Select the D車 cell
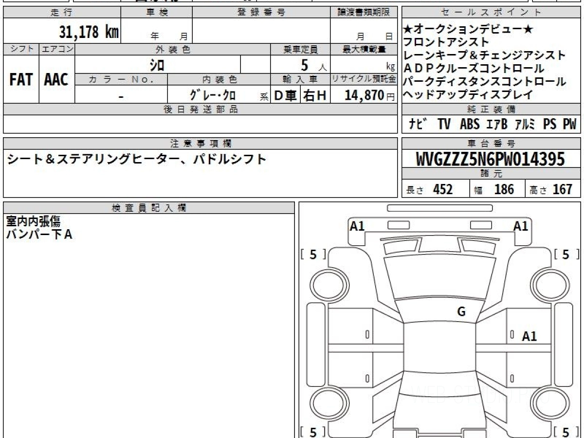Image resolution: width=584 pixels, height=438 pixels. point(286,95)
